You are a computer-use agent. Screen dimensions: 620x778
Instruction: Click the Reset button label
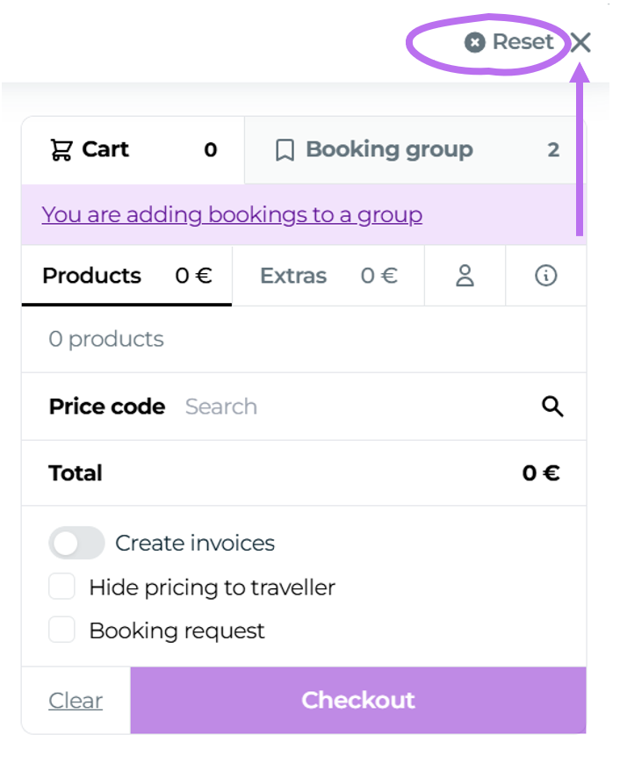tap(523, 42)
